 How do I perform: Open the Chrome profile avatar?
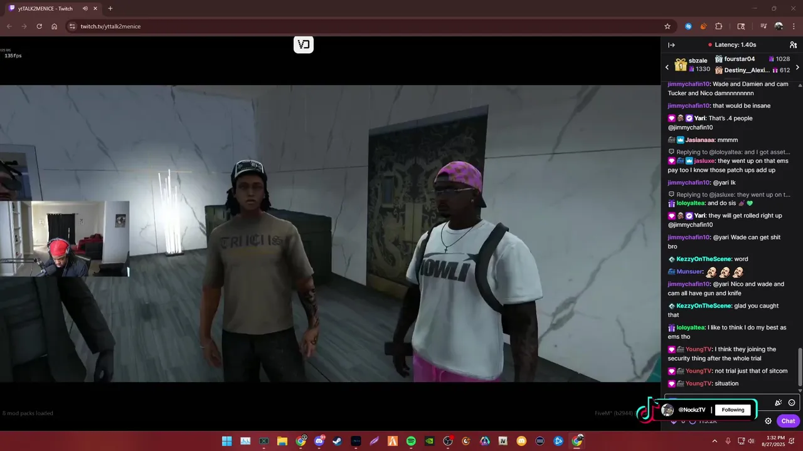click(x=779, y=26)
